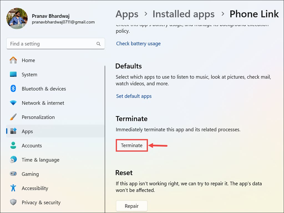Click the Time & language globe icon

coord(13,160)
